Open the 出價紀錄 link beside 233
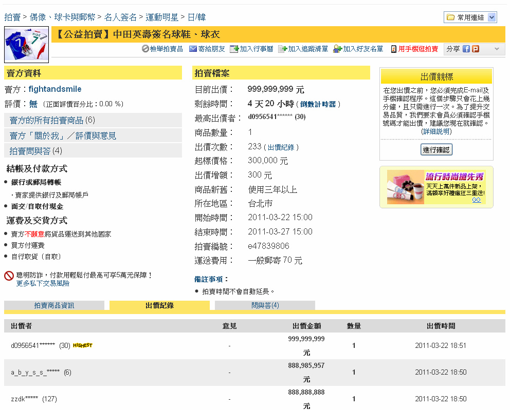510x410 pixels. tap(281, 147)
